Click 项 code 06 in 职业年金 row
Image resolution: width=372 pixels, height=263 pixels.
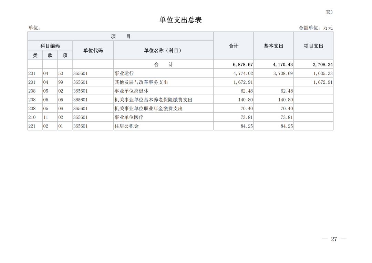pyautogui.click(x=61, y=109)
